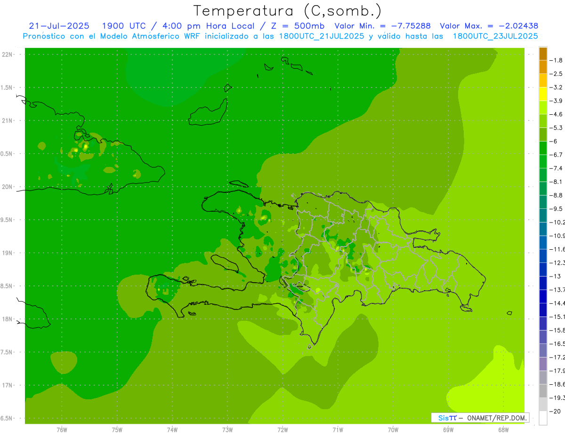Click the color bar segment between -4.6 and -5.3
This screenshot has width=565, height=436.
point(543,121)
